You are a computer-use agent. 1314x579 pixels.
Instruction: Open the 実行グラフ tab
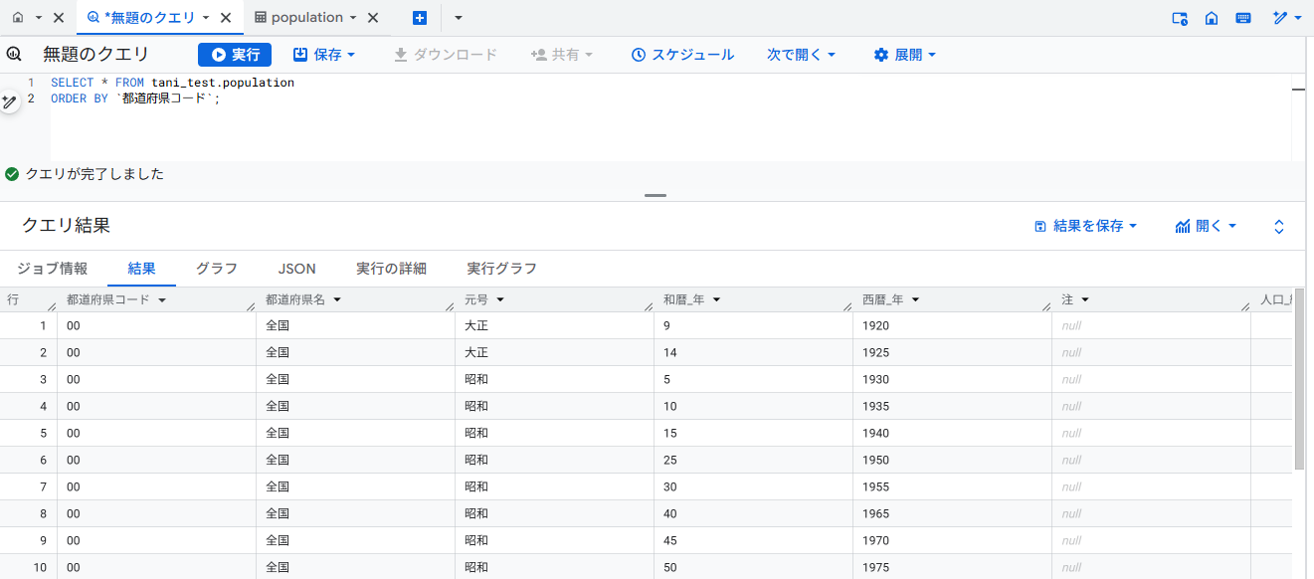click(502, 269)
